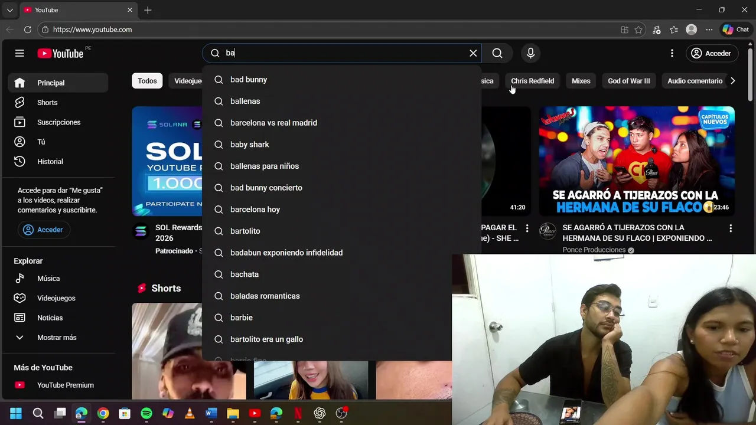This screenshot has height=425, width=756.
Task: Open SOL Rewards channel avatar icon
Action: point(141,231)
